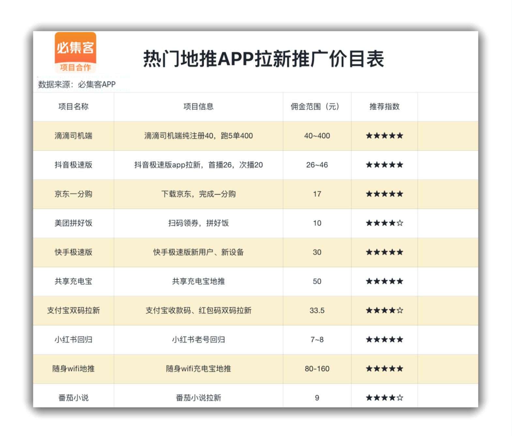Click the 40~400 commission cell
Image resolution: width=512 pixels, height=436 pixels.
click(317, 136)
